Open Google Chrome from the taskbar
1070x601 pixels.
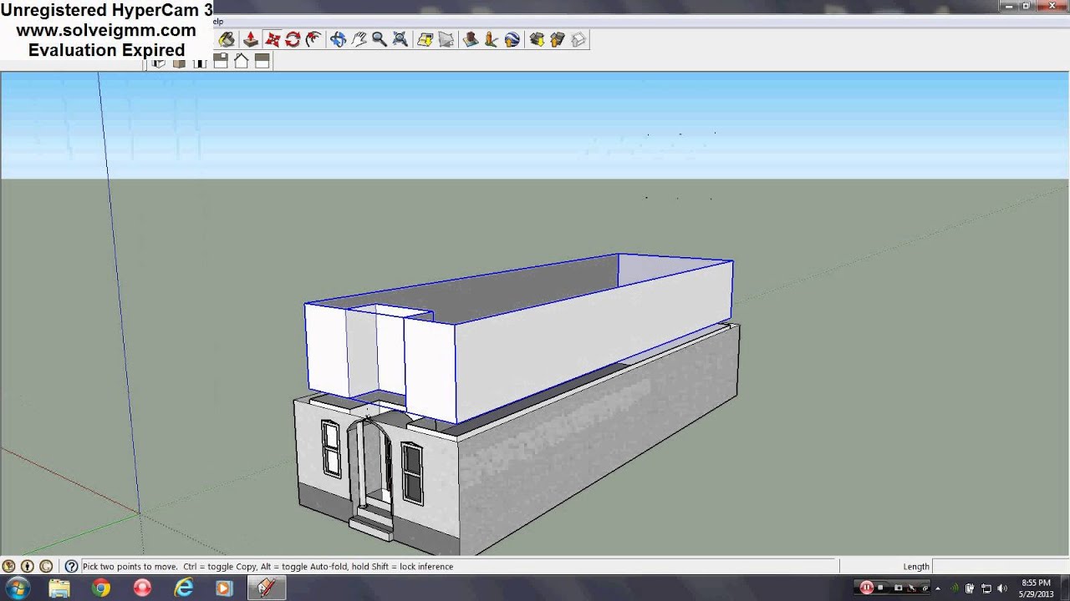(101, 588)
